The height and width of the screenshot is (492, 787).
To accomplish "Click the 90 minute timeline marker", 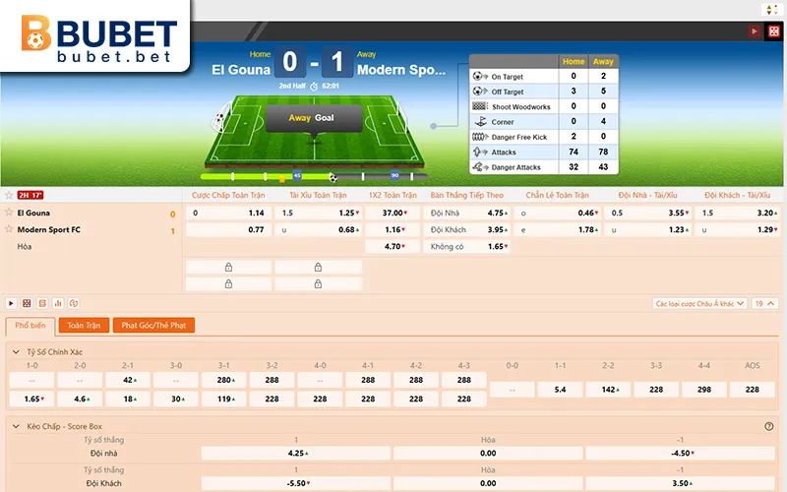I will [395, 176].
